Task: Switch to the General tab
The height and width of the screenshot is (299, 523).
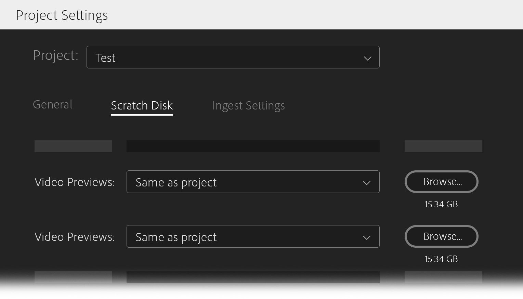Action: [52, 105]
